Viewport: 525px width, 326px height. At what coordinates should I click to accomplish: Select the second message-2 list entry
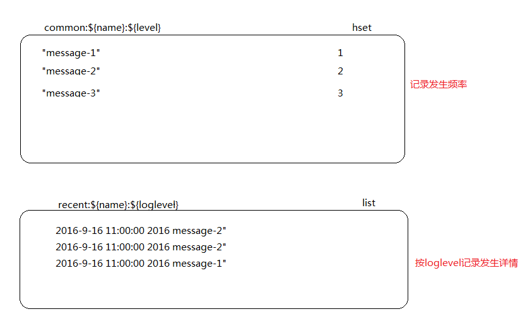click(141, 247)
